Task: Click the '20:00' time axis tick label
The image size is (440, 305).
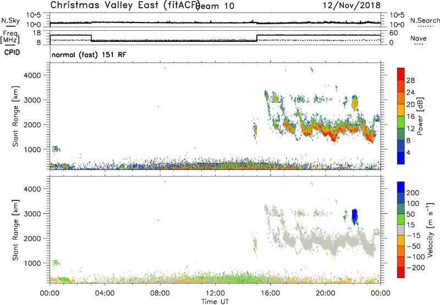Action: [326, 293]
